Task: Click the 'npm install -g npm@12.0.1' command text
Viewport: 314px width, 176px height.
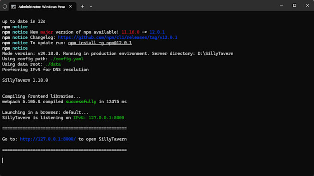Action: click(100, 43)
